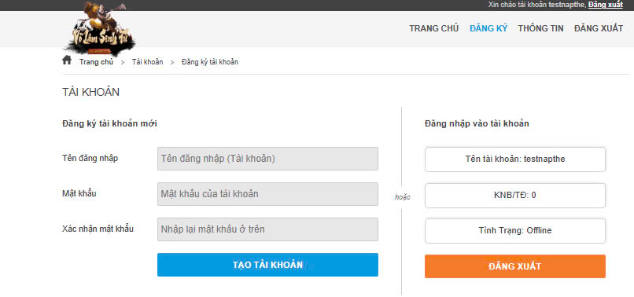Click the KNB/TĐ: 0 box
Image resolution: width=634 pixels, height=297 pixels.
click(x=515, y=196)
